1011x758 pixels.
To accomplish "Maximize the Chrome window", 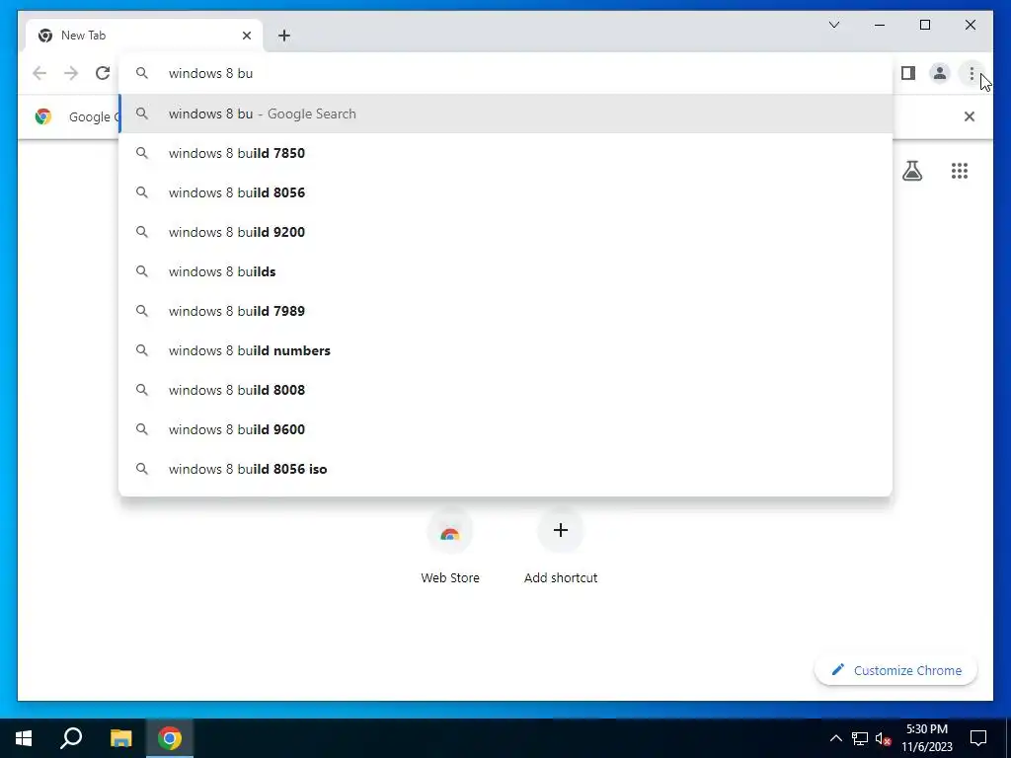I will pos(924,25).
